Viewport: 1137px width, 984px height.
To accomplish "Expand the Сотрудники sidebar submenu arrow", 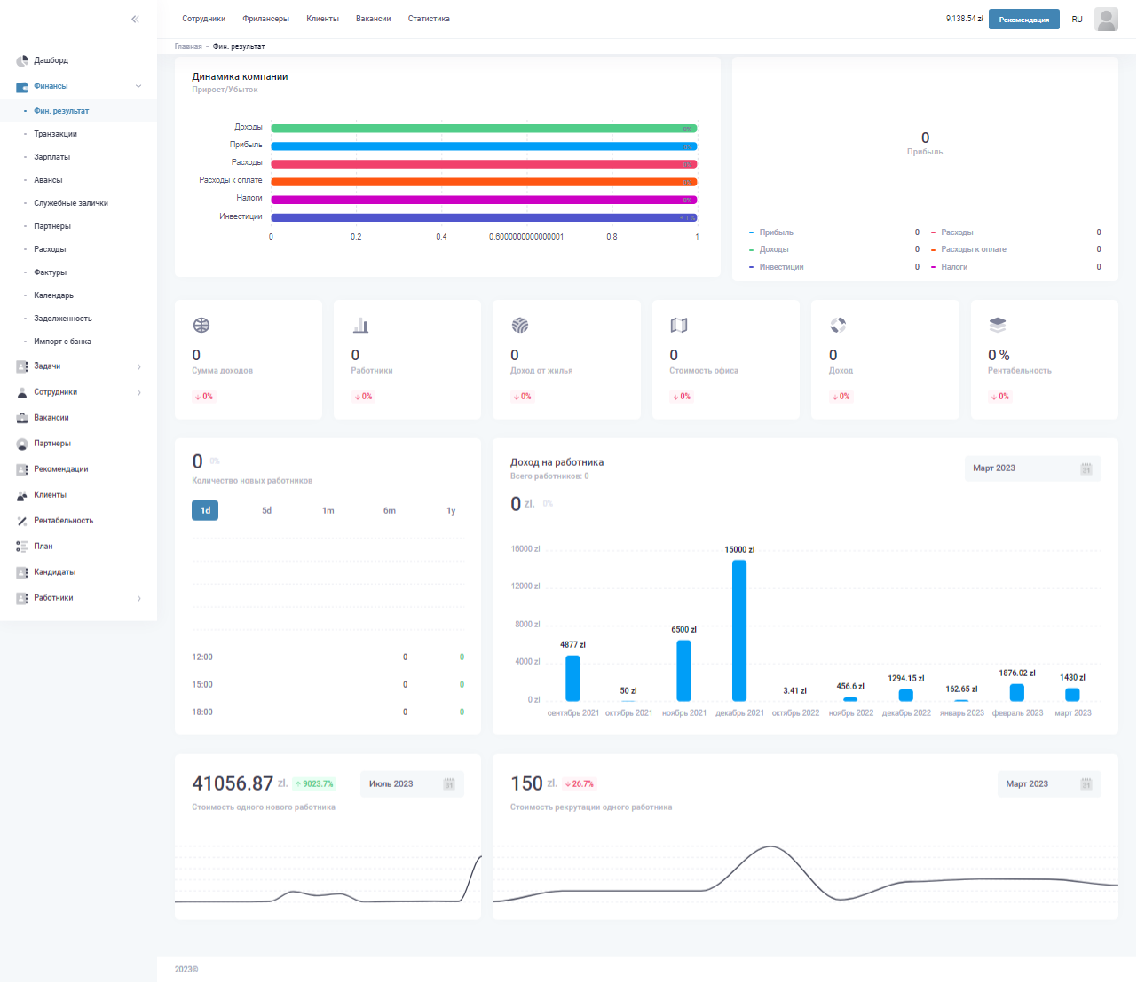I will 139,393.
